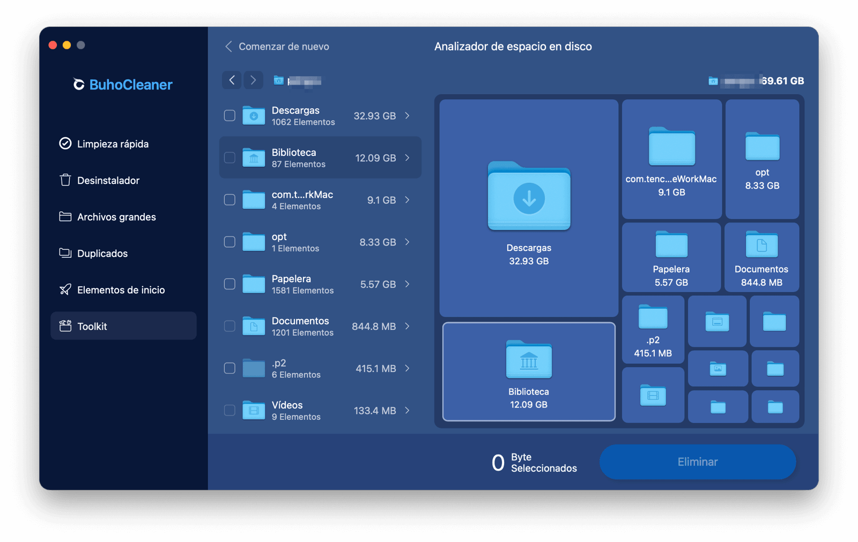The height and width of the screenshot is (542, 858).
Task: Click the Duplicados icon in sidebar
Action: click(65, 253)
